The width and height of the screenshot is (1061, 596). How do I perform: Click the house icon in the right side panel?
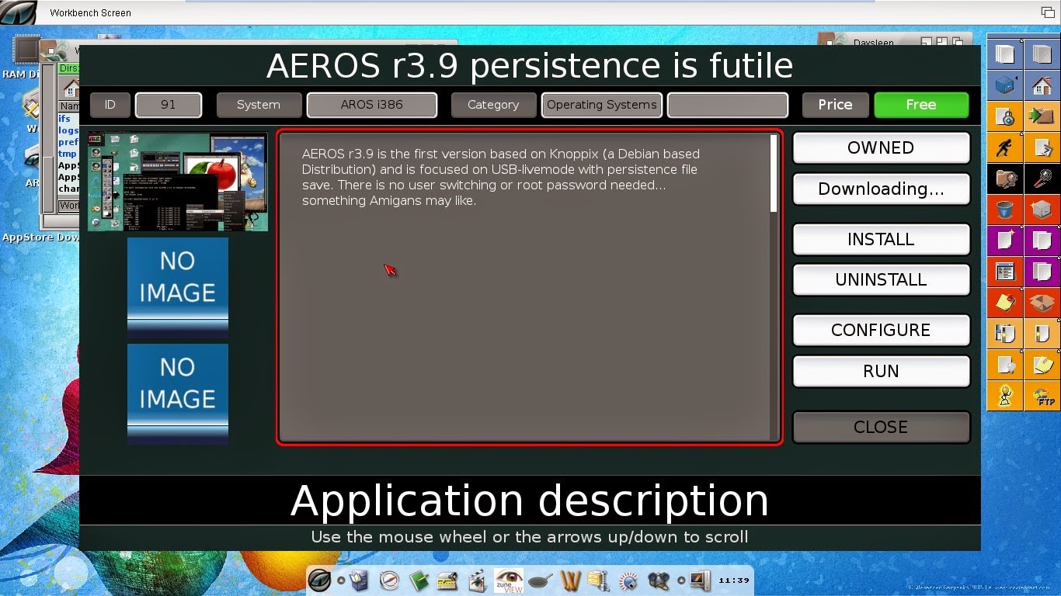tap(1042, 84)
